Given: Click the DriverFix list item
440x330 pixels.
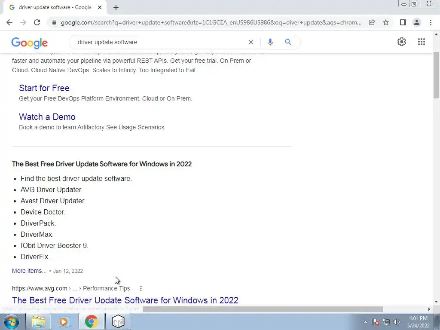Looking at the screenshot, I should [35, 257].
